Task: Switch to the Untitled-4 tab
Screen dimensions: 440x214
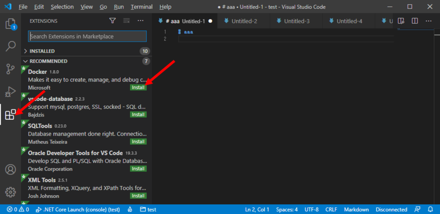Action: 349,21
